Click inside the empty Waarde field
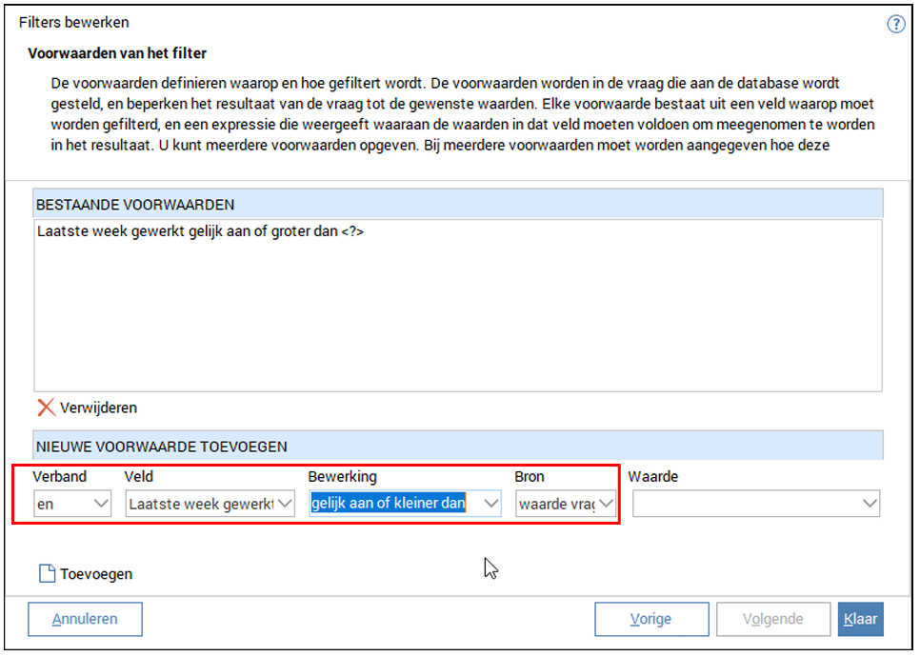The width and height of the screenshot is (920, 656). coord(743,504)
